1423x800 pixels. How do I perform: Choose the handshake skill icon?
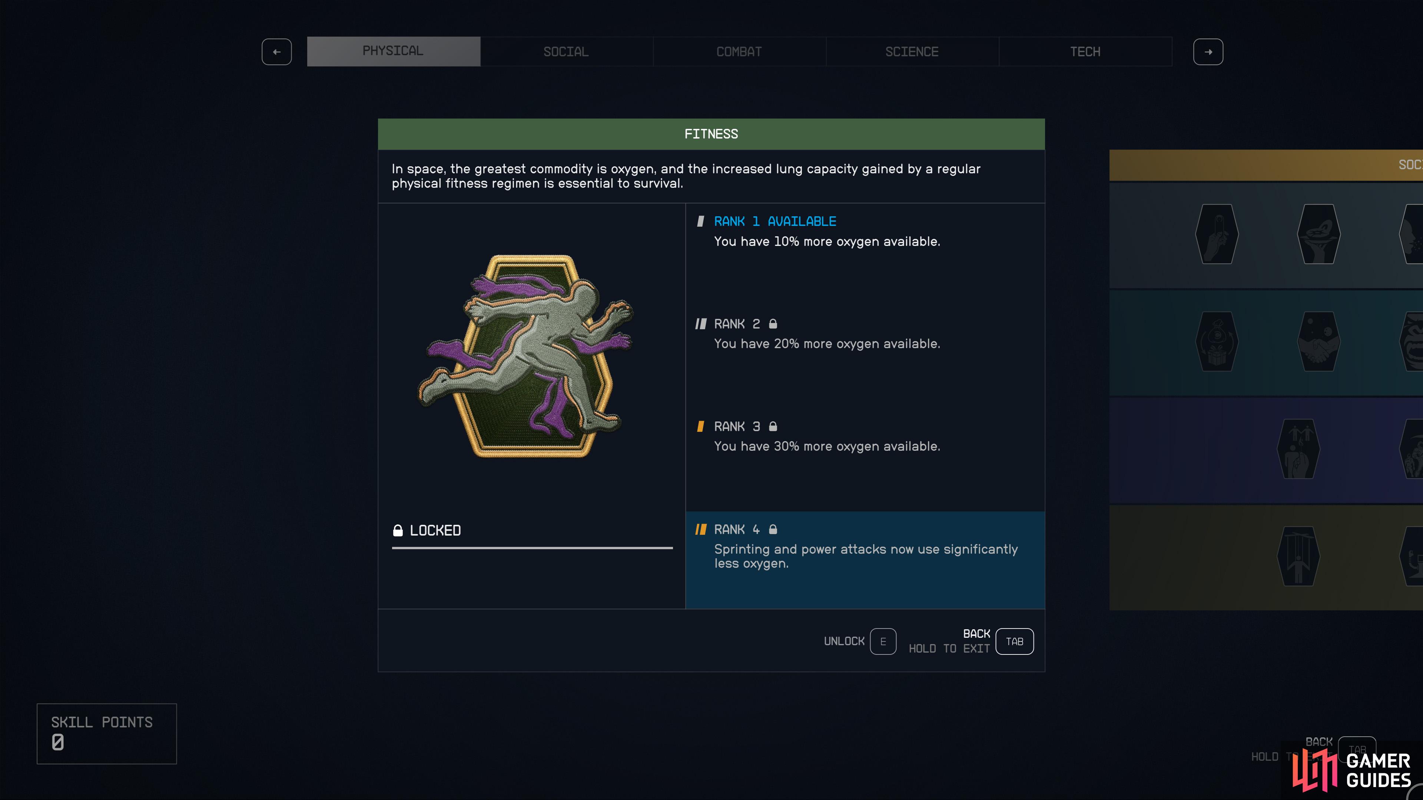1318,341
